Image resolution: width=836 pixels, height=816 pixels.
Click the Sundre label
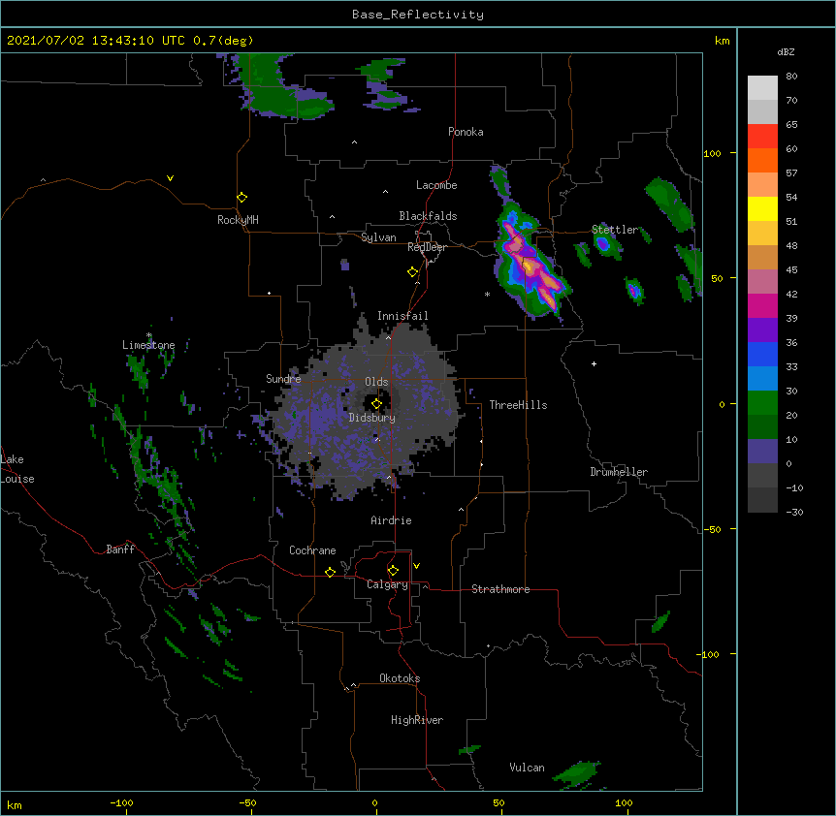tap(283, 379)
